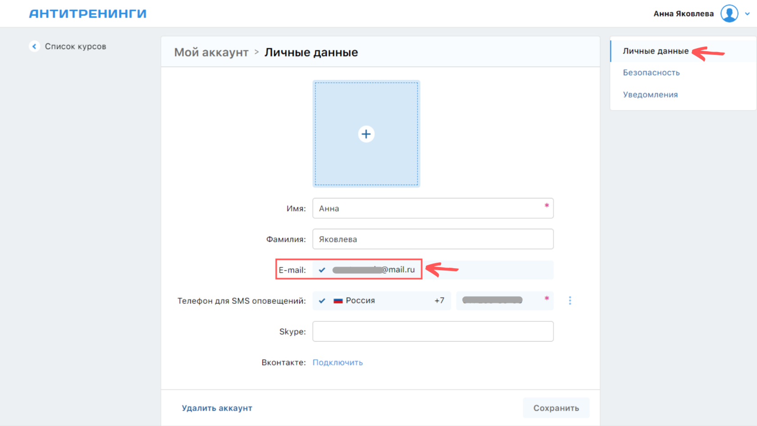Click the Антитренинги logo
Viewport: 757px width, 426px height.
click(88, 14)
